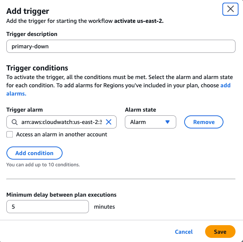Clear the Trigger alarm ARN value
Viewport: 243px width, 242px height.
(x=109, y=122)
